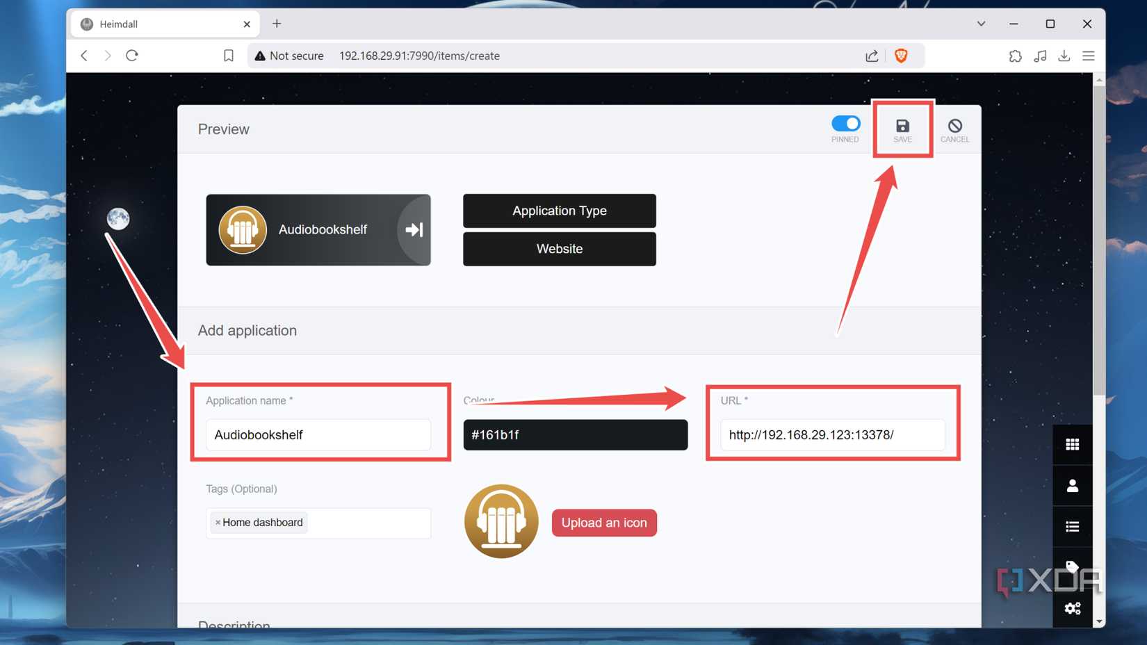Open the tab search dropdown chevron
Screen dimensions: 1147x645
click(x=981, y=23)
